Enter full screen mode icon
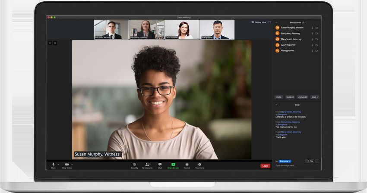Image resolution: width=367 pixels, height=193 pixels. tap(269, 22)
